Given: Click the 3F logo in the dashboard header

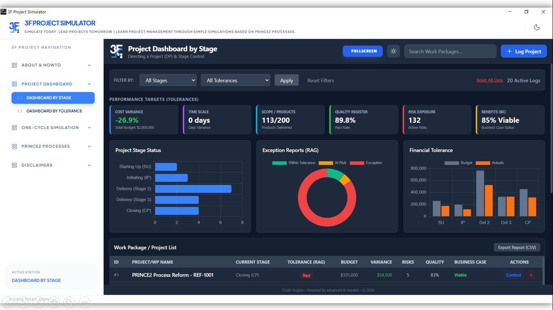Looking at the screenshot, I should (x=116, y=52).
